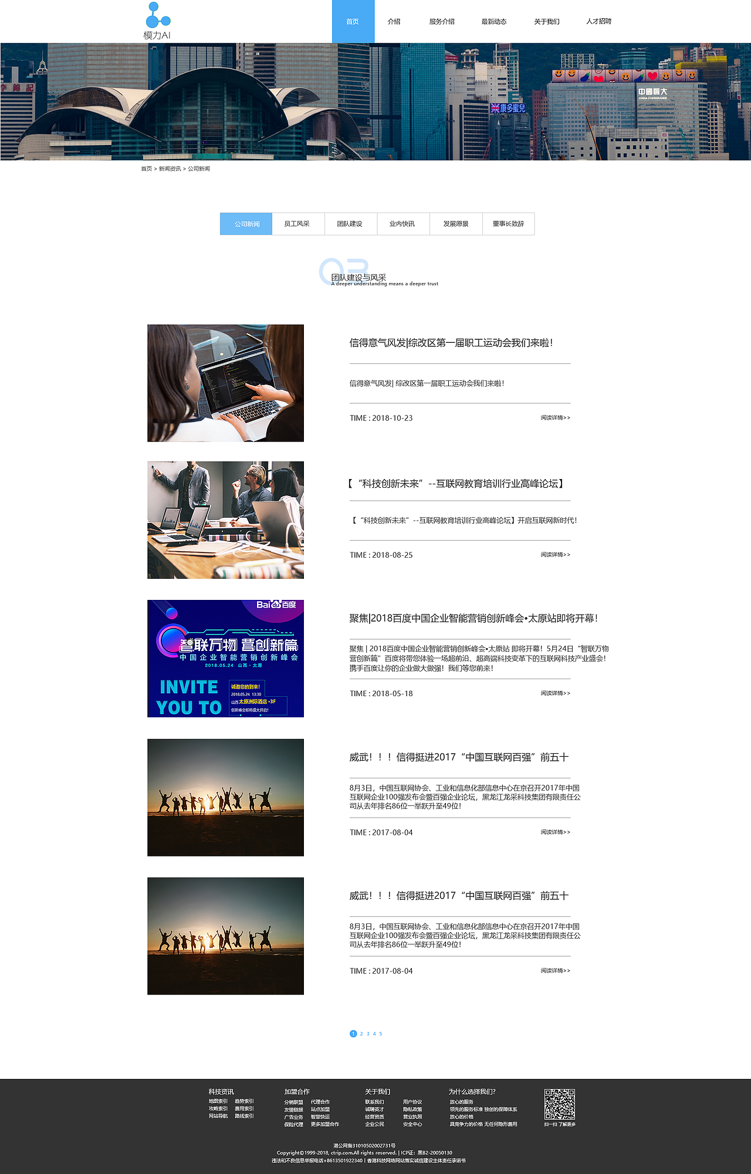Open headline 科技创新未来 互联网教育培训行业高峰论坛
751x1174 pixels.
pos(455,484)
